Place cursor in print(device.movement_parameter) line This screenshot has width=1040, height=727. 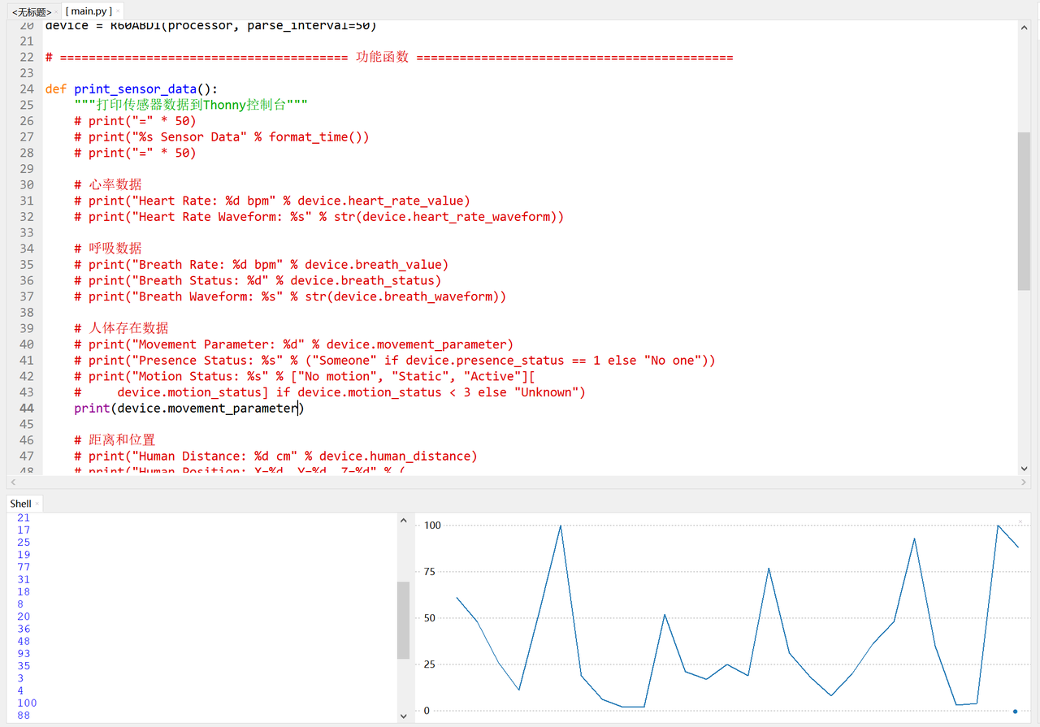click(x=188, y=408)
